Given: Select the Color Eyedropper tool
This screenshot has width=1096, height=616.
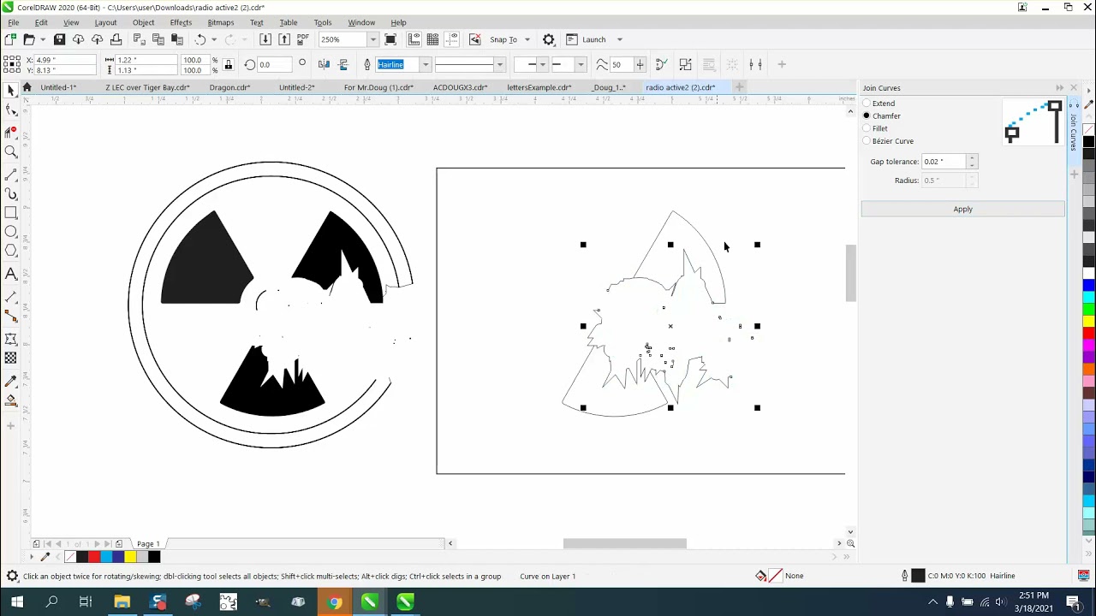Looking at the screenshot, I should point(11,381).
